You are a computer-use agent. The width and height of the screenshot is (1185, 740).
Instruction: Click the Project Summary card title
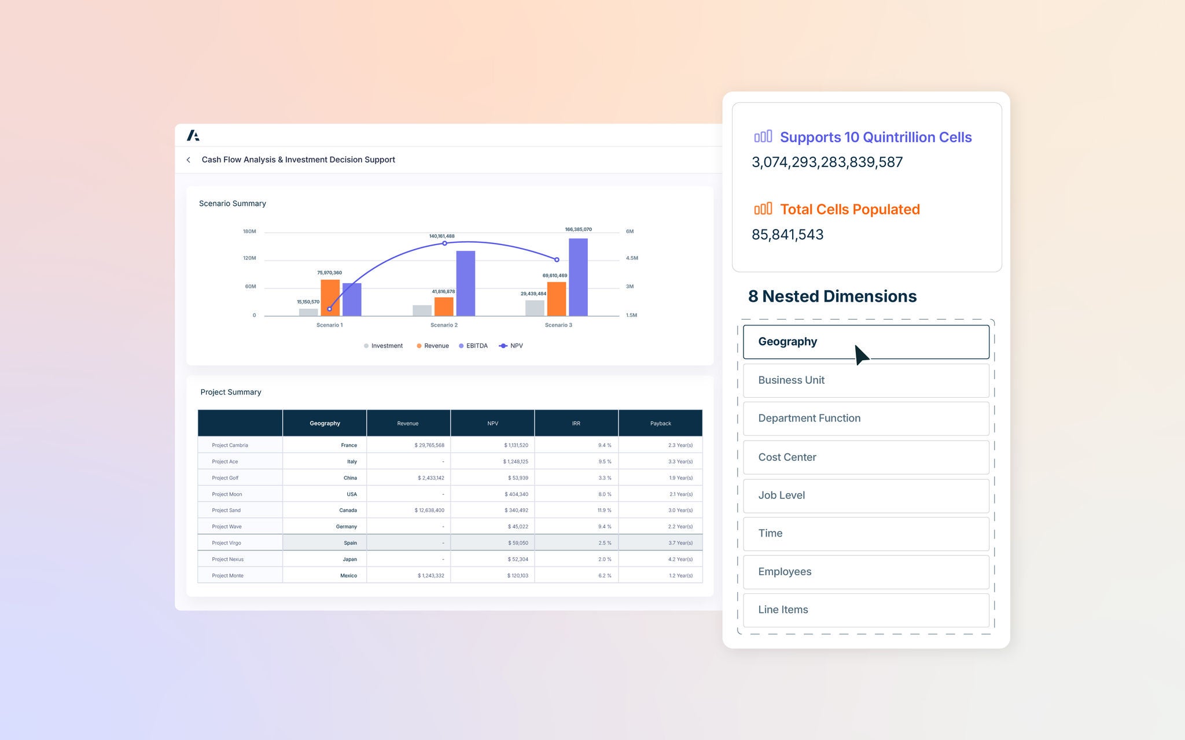tap(231, 392)
